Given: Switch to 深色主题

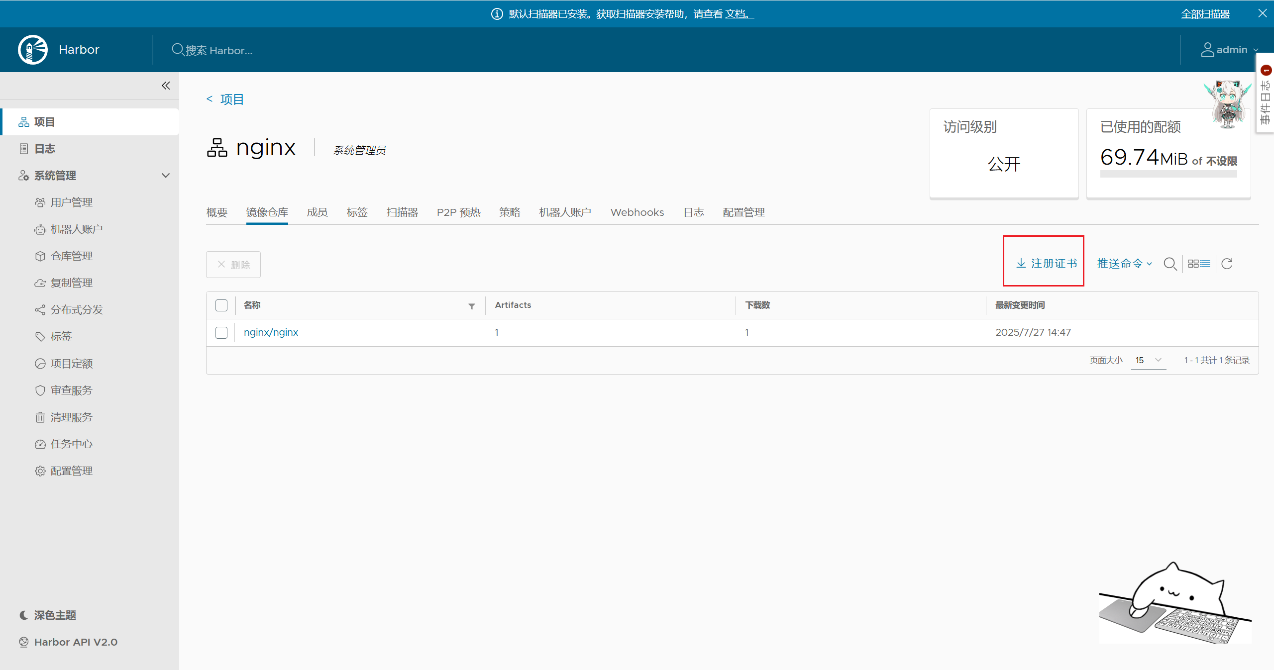Looking at the screenshot, I should pyautogui.click(x=48, y=615).
